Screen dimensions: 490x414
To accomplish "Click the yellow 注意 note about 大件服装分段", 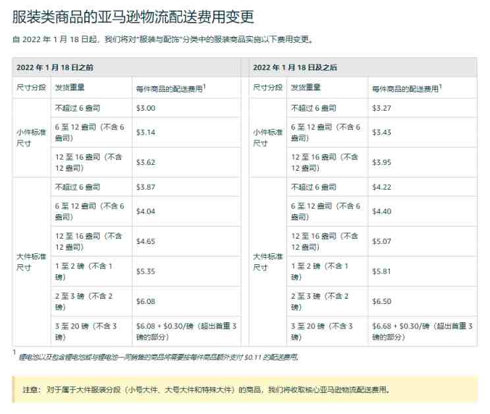I will click(x=245, y=390).
